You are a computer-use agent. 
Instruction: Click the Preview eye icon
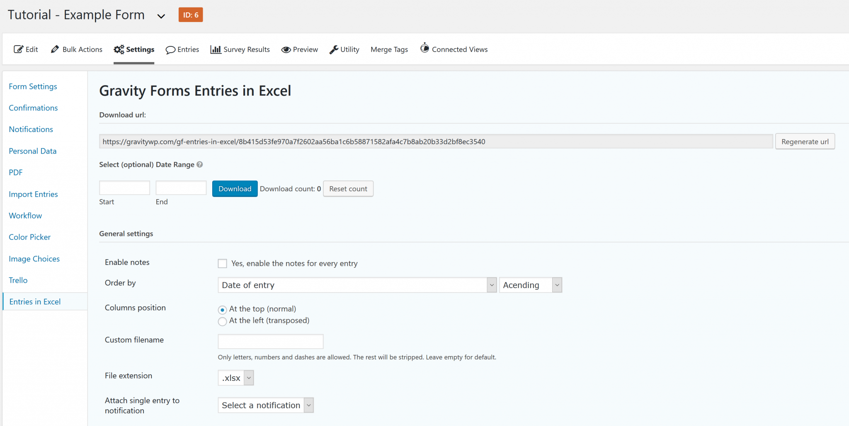(286, 50)
